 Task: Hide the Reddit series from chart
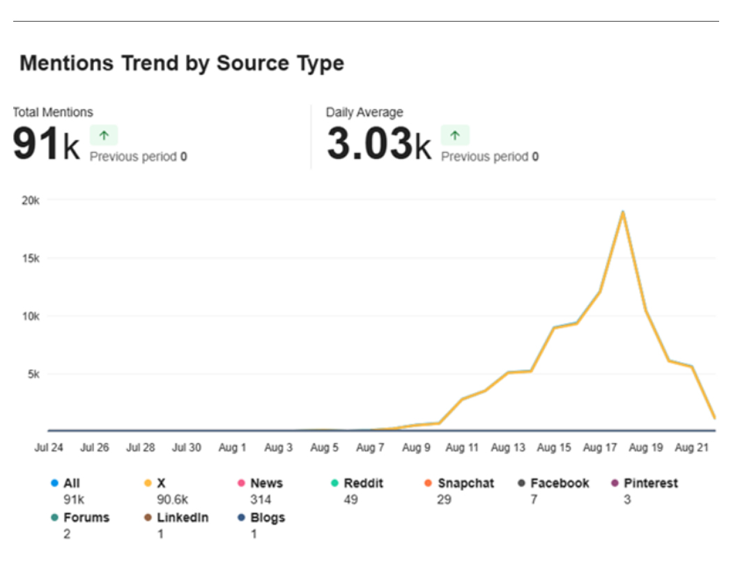tap(363, 483)
